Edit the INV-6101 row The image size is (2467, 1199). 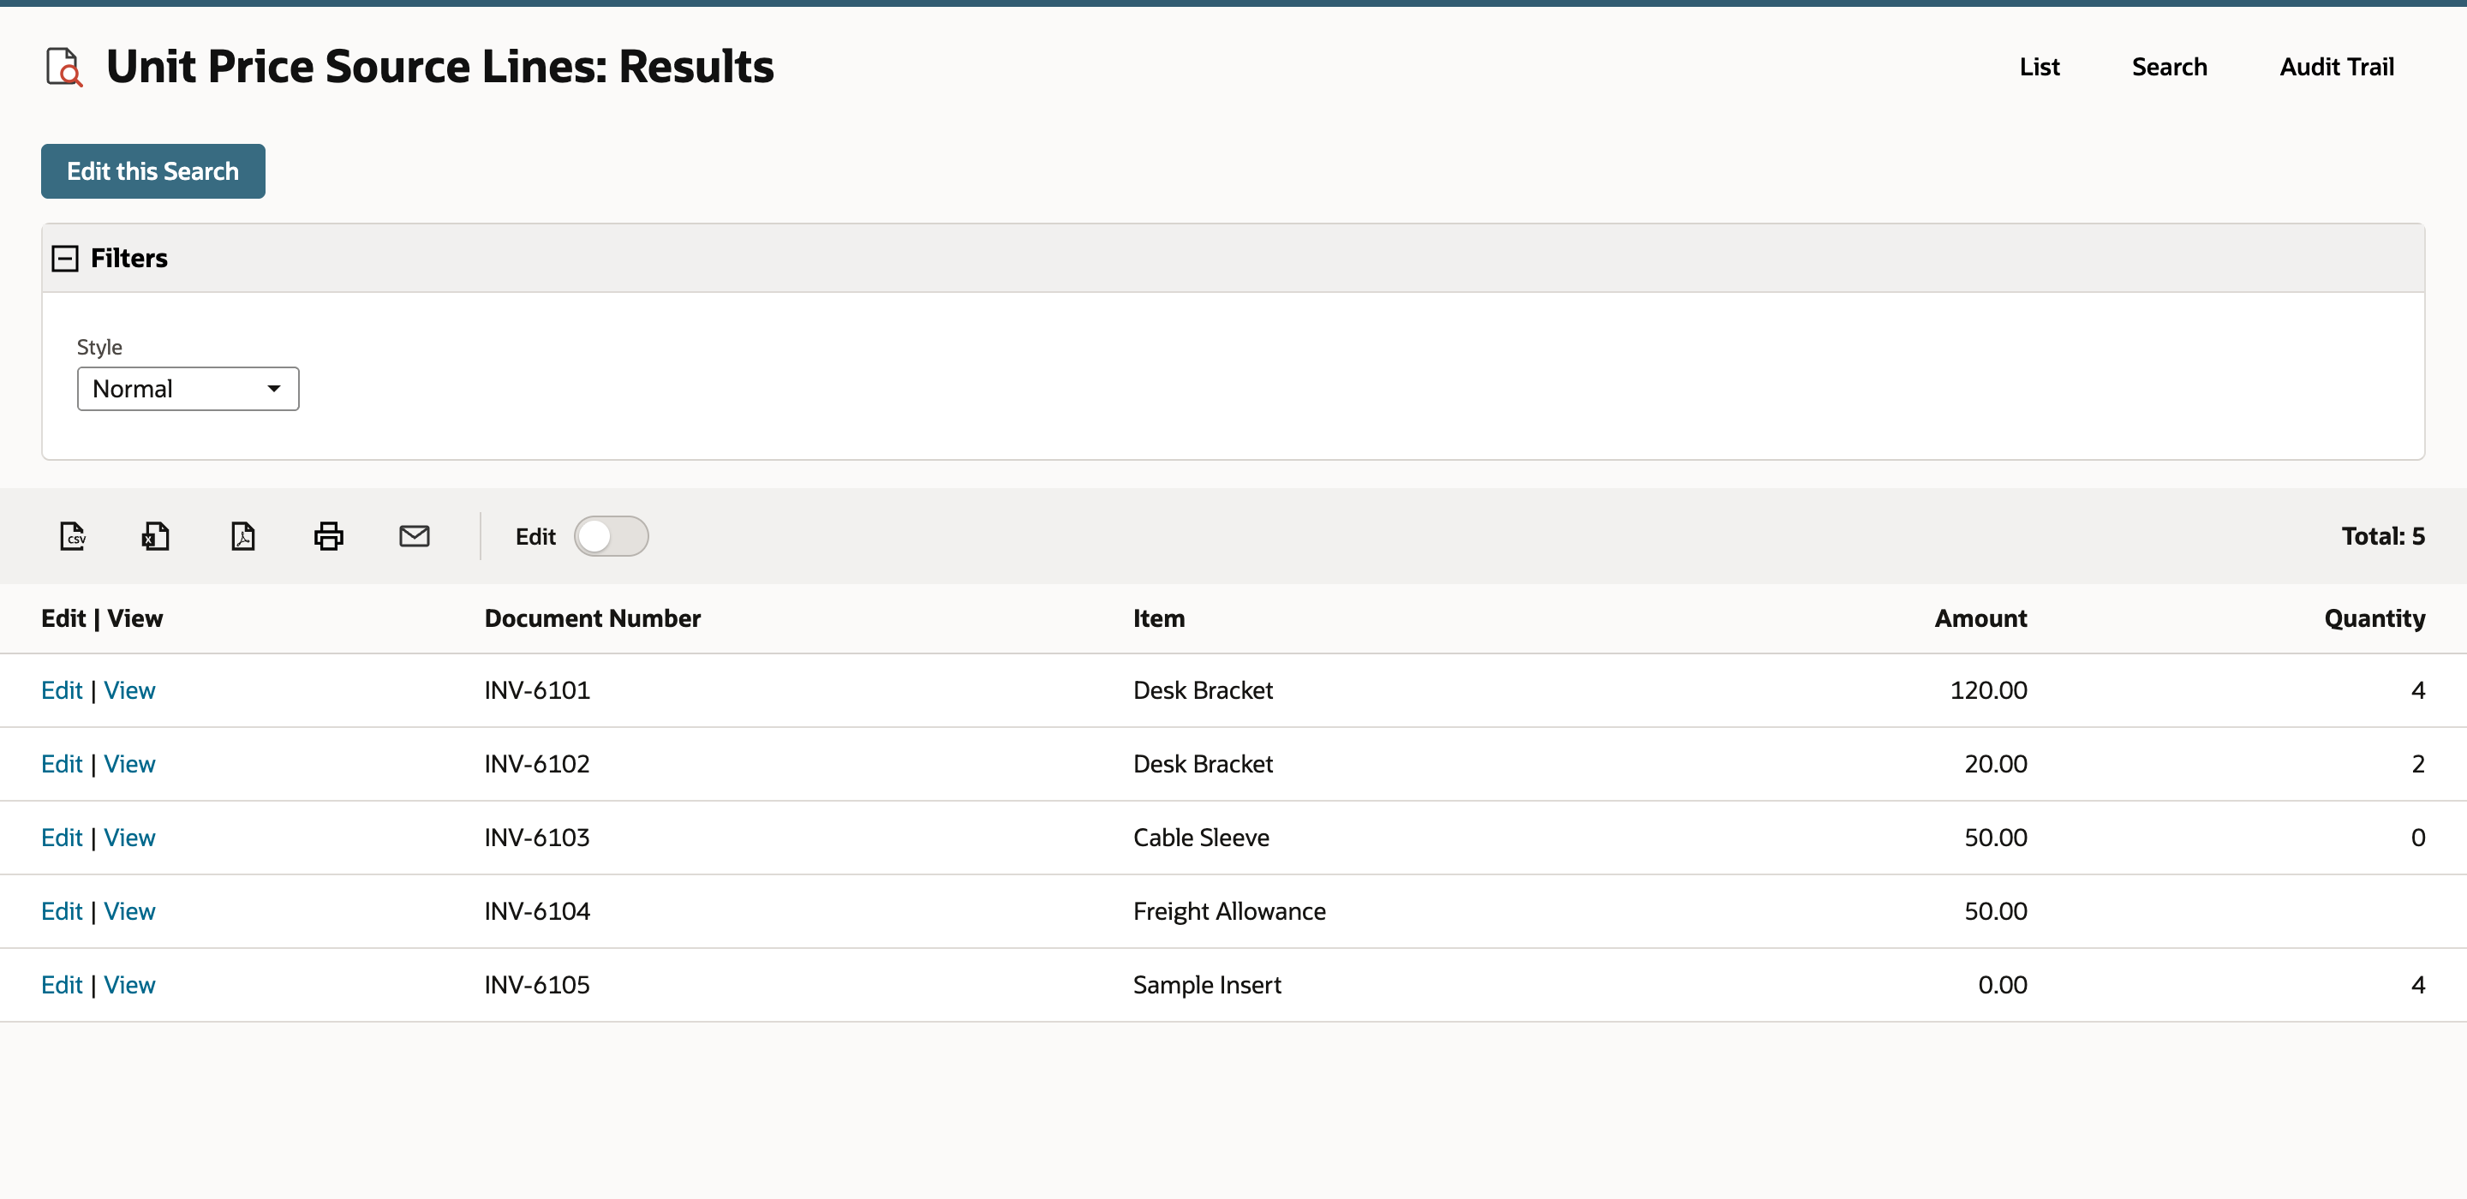[x=62, y=690]
